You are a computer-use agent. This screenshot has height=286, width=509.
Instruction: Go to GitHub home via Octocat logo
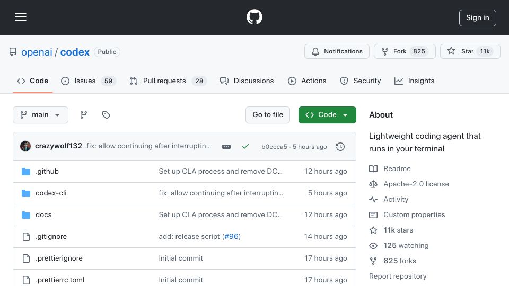pyautogui.click(x=254, y=17)
